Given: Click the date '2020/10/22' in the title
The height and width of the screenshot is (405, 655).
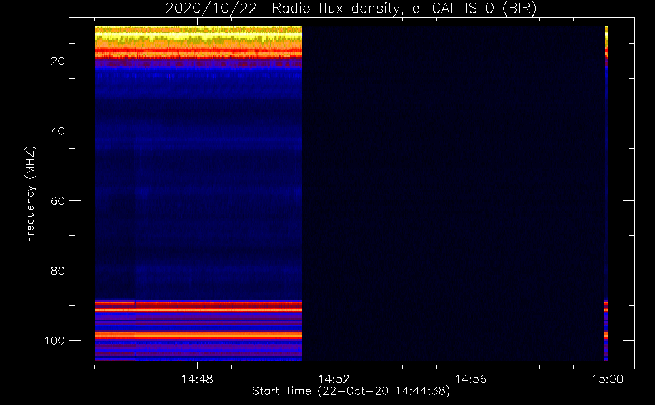Looking at the screenshot, I should (211, 8).
